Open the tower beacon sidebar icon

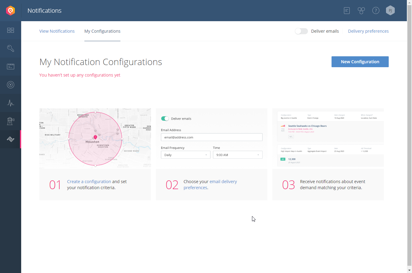point(11,121)
